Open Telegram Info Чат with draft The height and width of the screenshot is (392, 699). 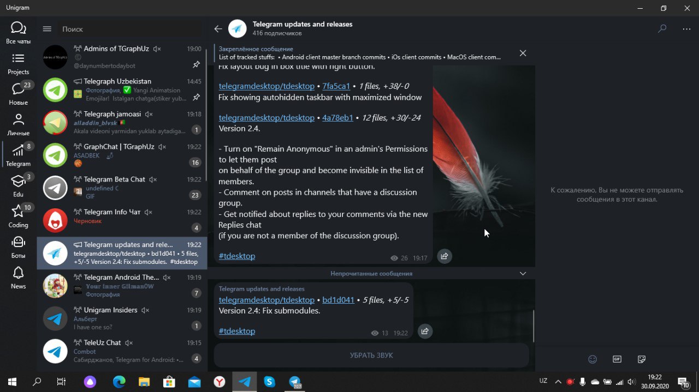[122, 220]
